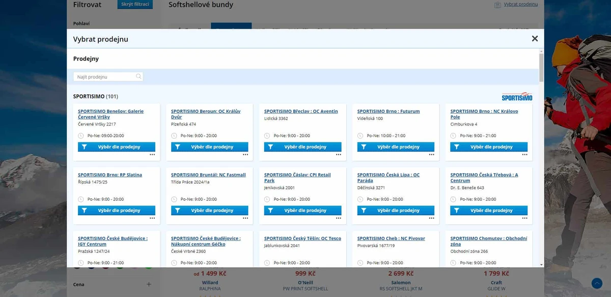Click the Lidická 3362 address text
The height and width of the screenshot is (297, 611).
tap(276, 118)
